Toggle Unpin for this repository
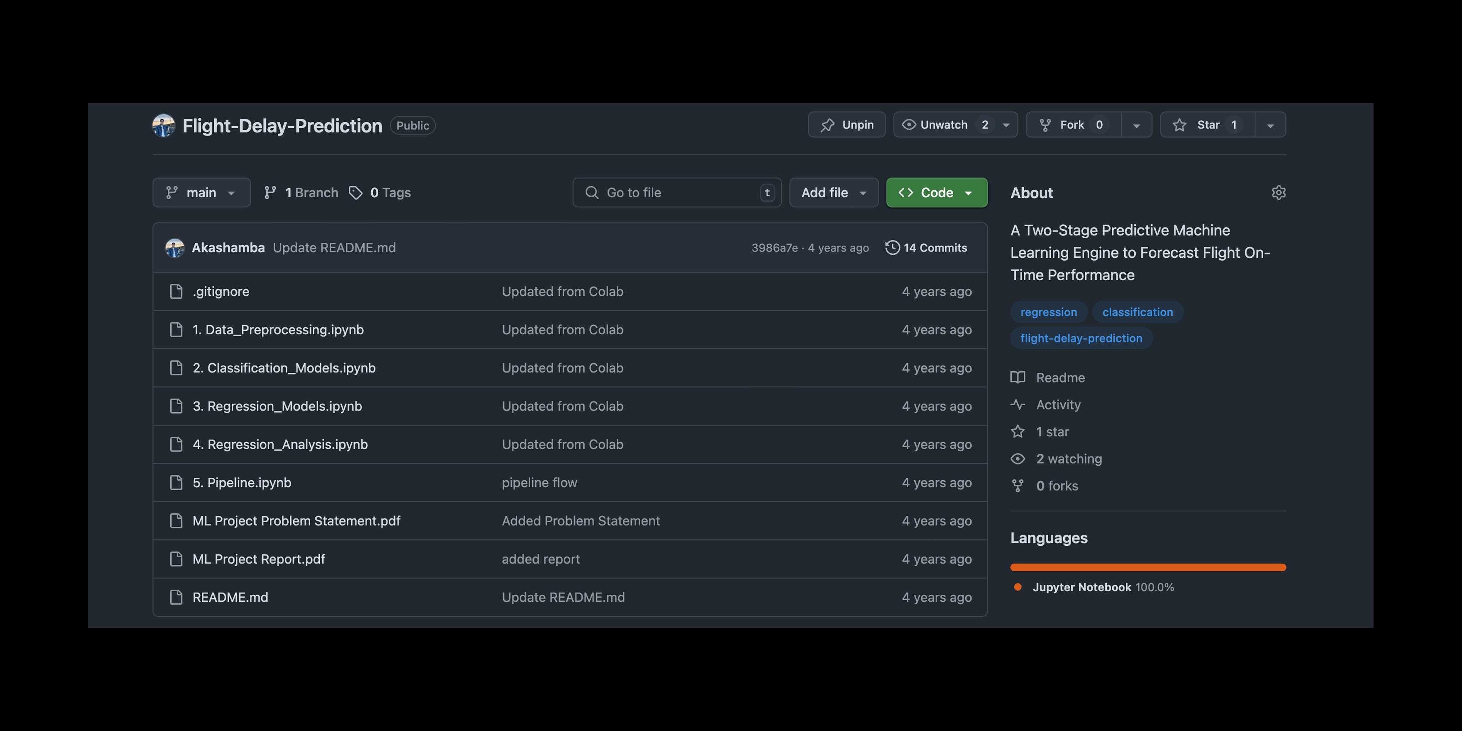Viewport: 1462px width, 731px height. click(x=846, y=125)
